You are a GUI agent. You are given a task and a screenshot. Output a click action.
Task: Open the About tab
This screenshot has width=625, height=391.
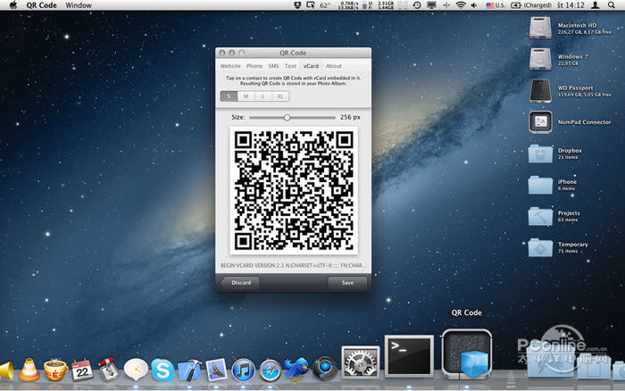[334, 66]
